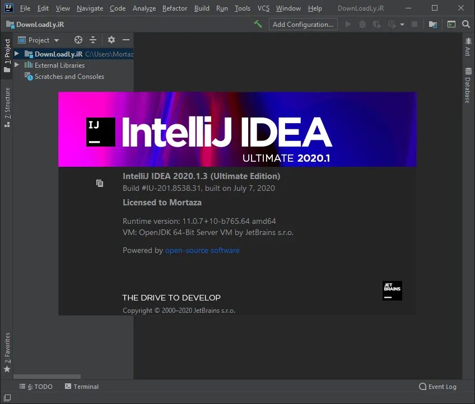
Task: Click the Debug bug icon
Action: pos(362,24)
